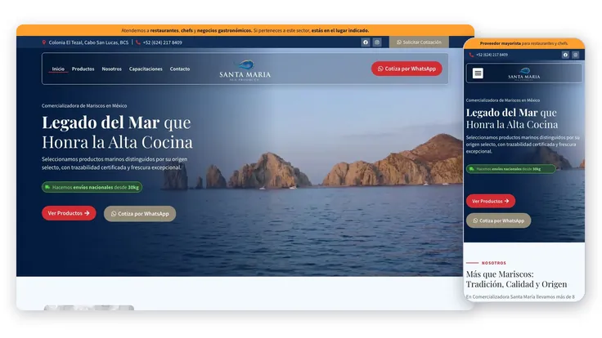Image resolution: width=602 pixels, height=338 pixels.
Task: Click Ver Productos in the mobile view
Action: (490, 201)
